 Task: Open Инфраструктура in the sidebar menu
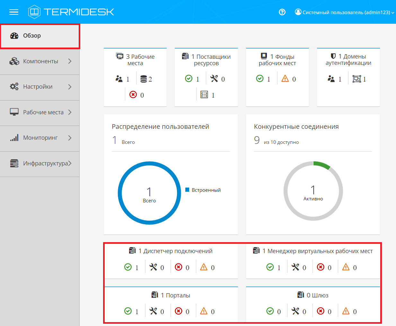click(x=45, y=163)
